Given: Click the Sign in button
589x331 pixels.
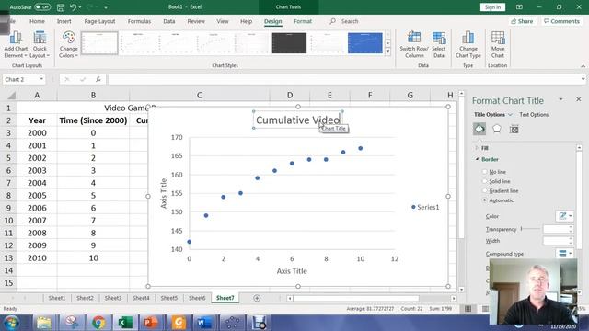Looking at the screenshot, I should [492, 7].
